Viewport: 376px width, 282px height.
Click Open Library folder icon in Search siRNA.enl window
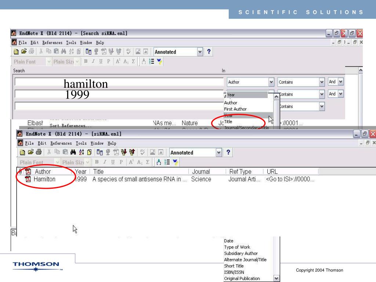click(x=24, y=51)
